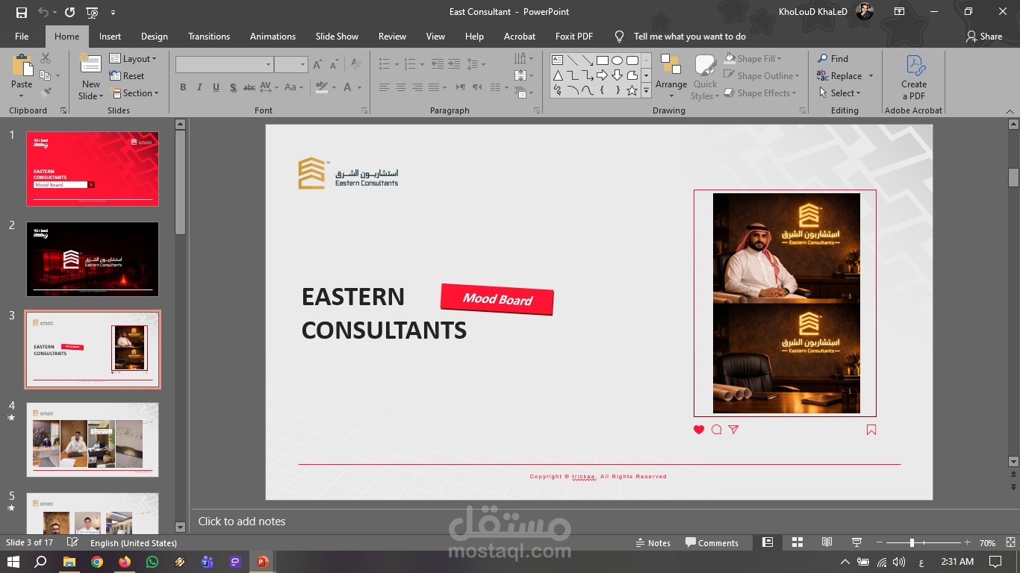Select the star shape in gallery
Screen dimensions: 1020x573
point(632,90)
